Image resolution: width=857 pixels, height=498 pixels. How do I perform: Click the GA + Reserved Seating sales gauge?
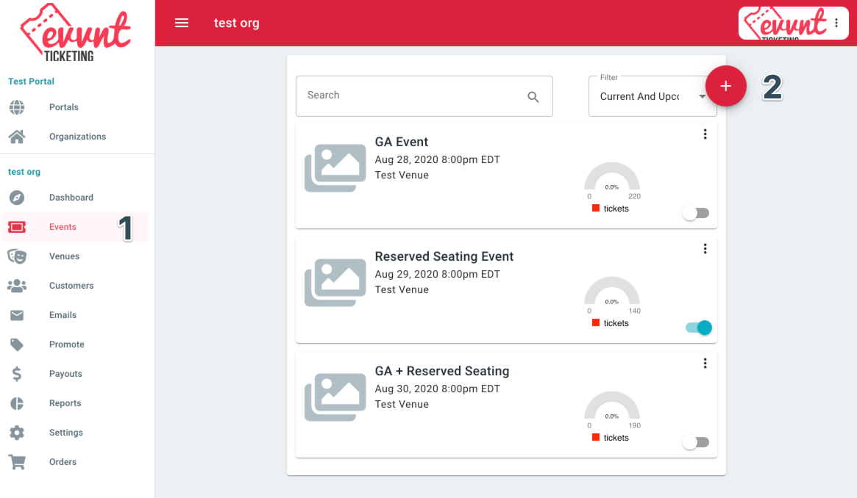click(x=611, y=405)
